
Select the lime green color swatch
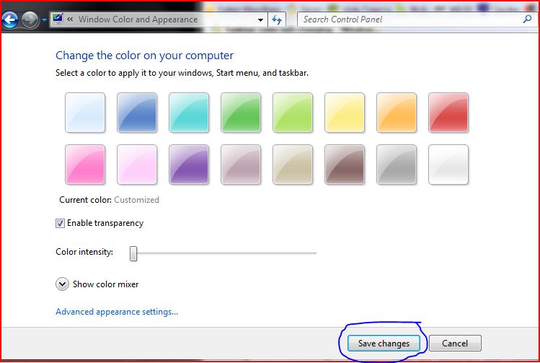point(293,113)
